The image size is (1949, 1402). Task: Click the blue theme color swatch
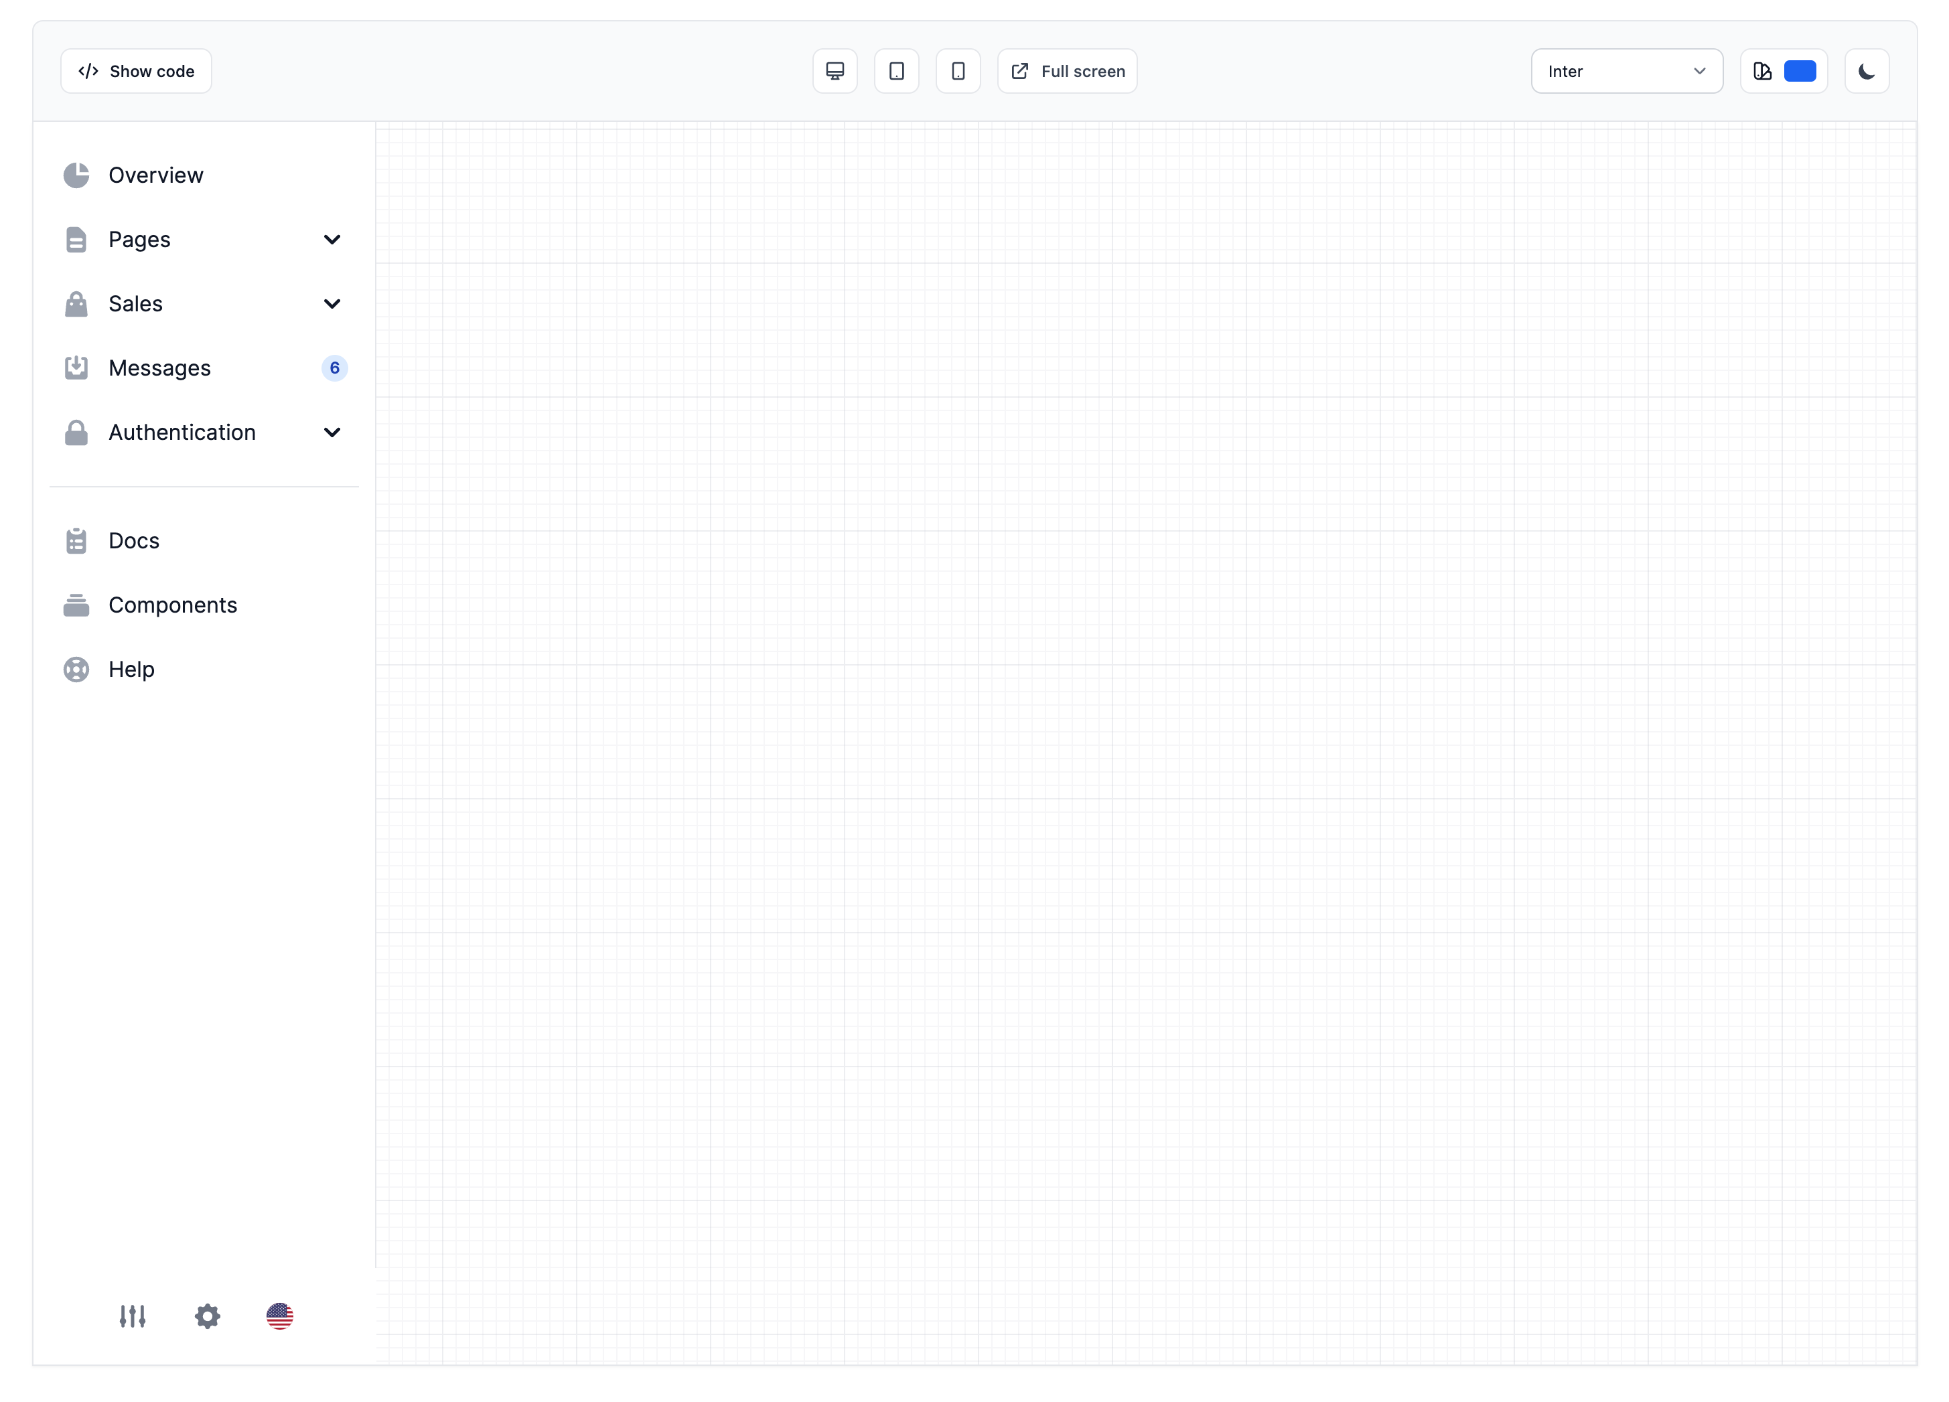[x=1800, y=71]
